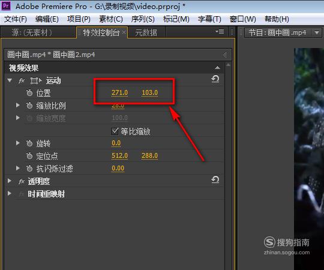
Task: Toggle the fx switch for 透明度 effect
Action: [22, 181]
